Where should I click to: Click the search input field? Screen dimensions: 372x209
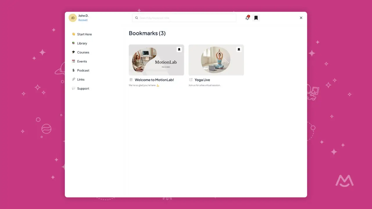click(x=184, y=18)
